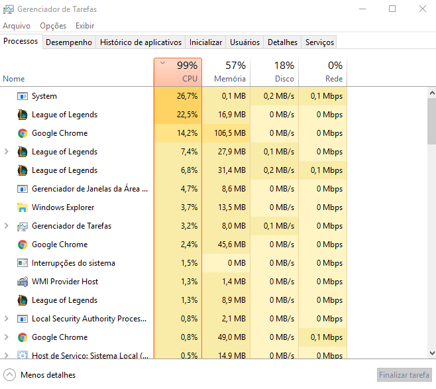Click the 22,5% CPU value
The width and height of the screenshot is (436, 389).
point(187,115)
